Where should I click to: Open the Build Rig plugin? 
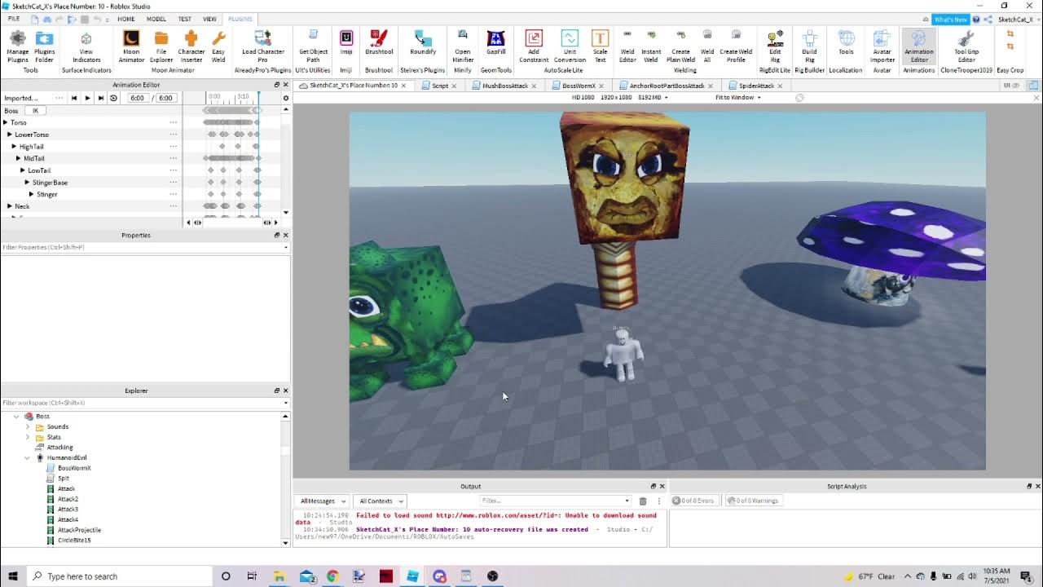tap(809, 46)
